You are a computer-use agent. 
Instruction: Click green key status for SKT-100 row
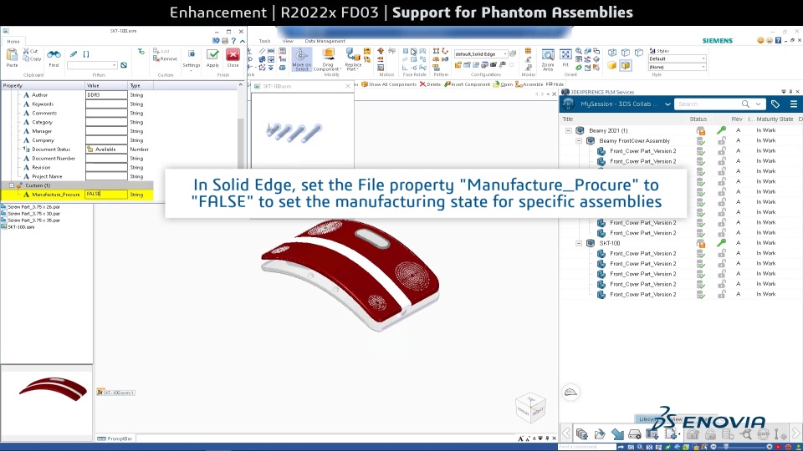722,243
